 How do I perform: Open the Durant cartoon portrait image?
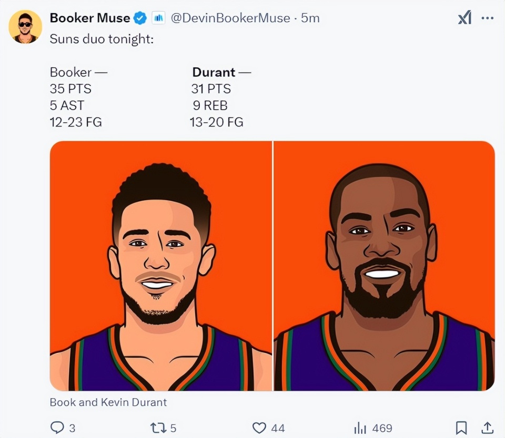pyautogui.click(x=384, y=266)
